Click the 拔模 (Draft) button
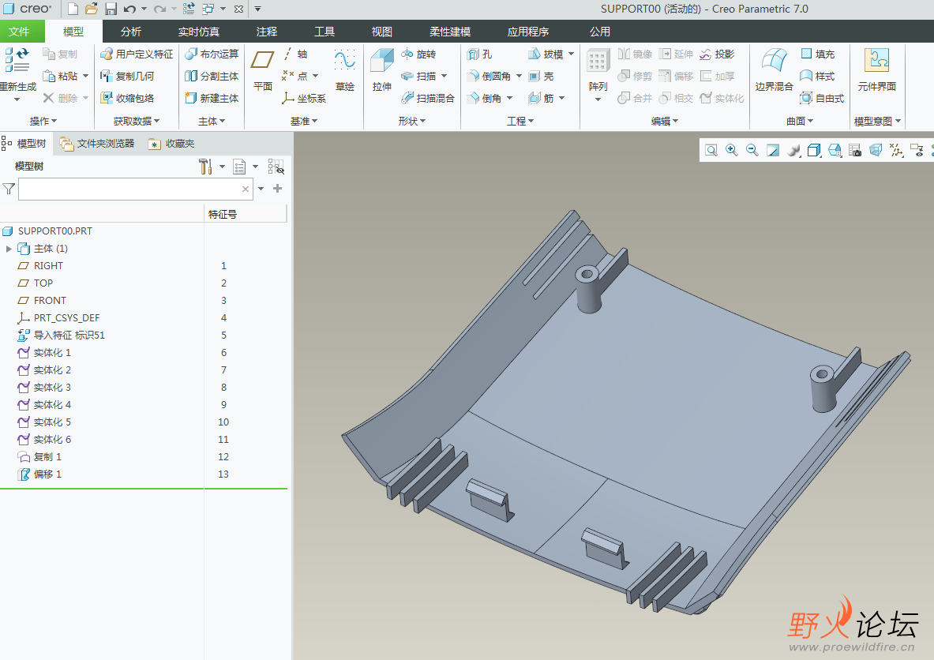The height and width of the screenshot is (660, 934). click(546, 54)
